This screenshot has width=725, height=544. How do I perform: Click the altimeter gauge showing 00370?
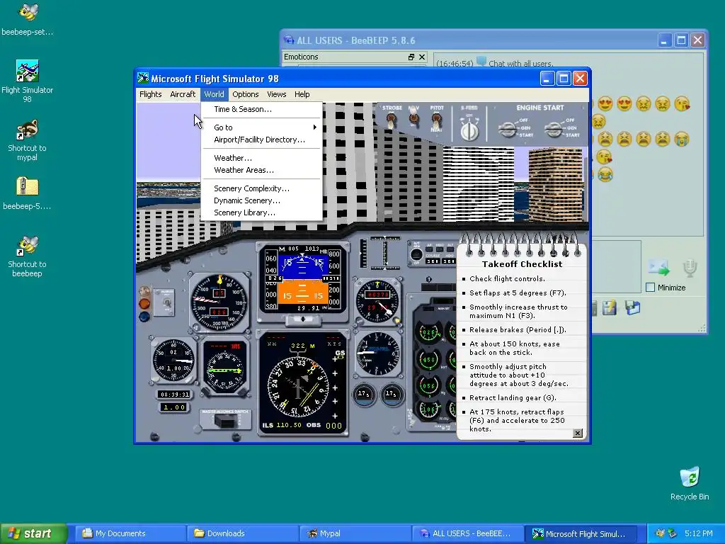click(378, 300)
